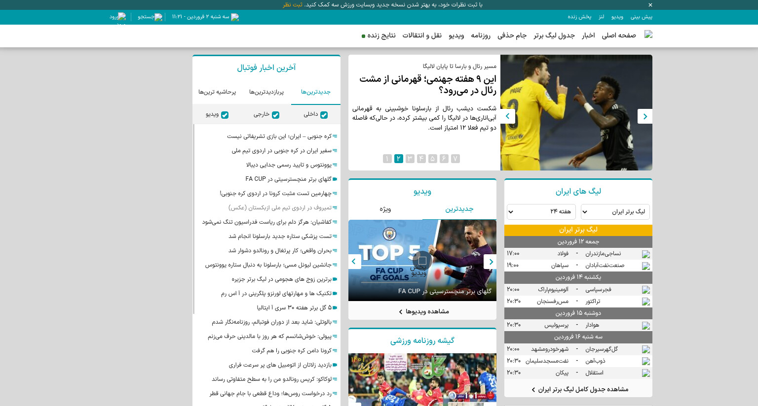
Task: Go to صفحه اصلی menu item
Action: click(x=619, y=35)
